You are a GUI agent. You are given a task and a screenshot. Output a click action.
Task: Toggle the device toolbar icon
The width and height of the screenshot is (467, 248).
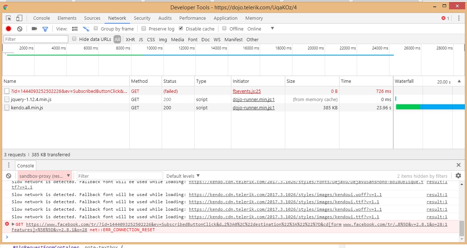tap(19, 18)
